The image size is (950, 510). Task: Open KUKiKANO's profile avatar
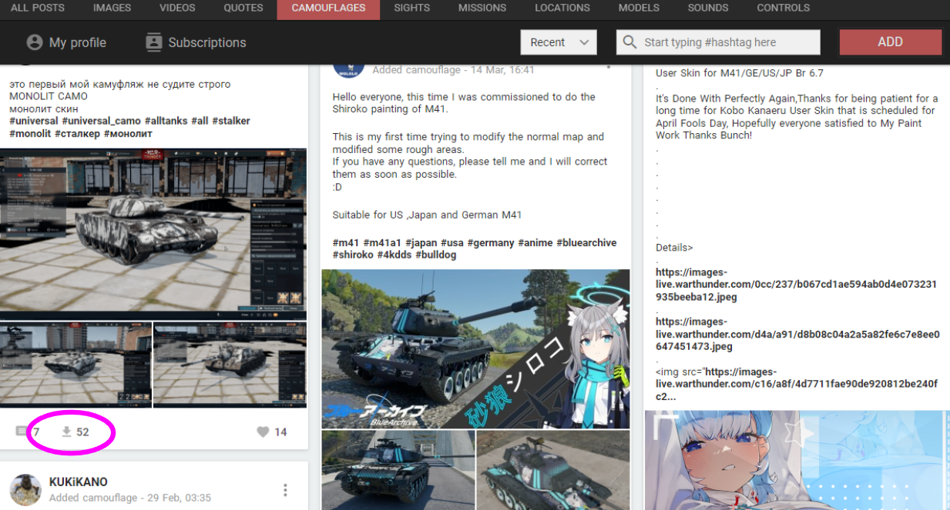tap(25, 490)
